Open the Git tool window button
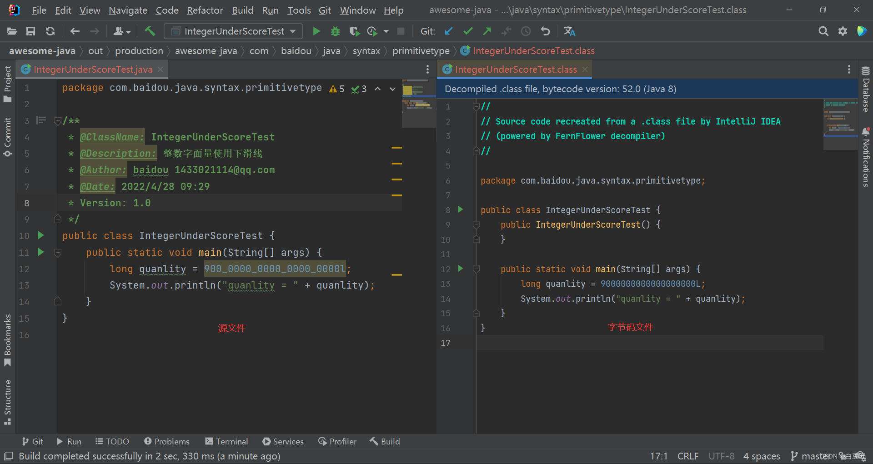This screenshot has height=464, width=873. 32,441
